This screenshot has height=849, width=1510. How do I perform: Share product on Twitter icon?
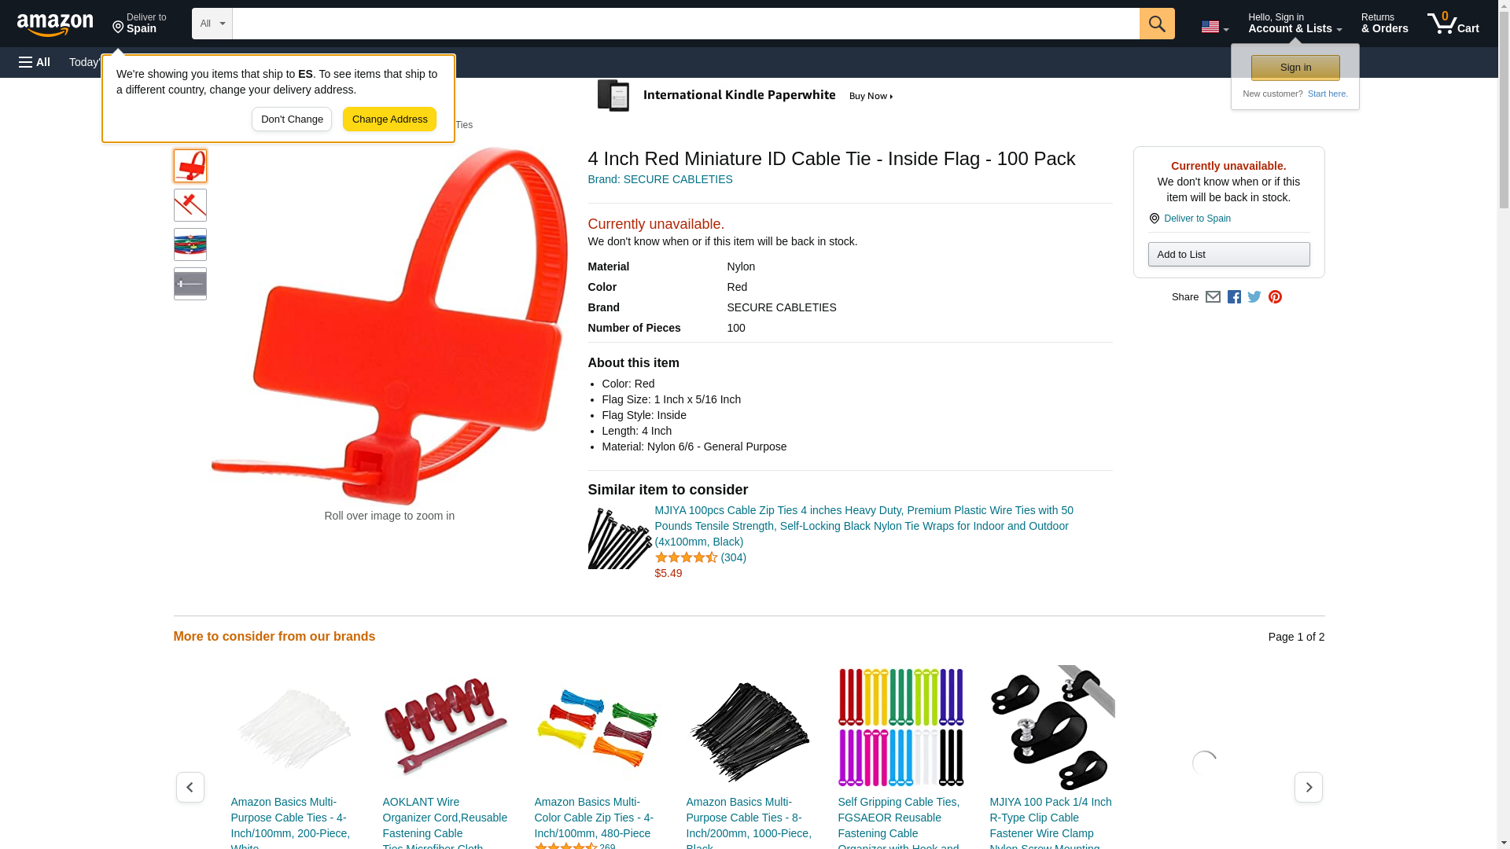[1254, 297]
